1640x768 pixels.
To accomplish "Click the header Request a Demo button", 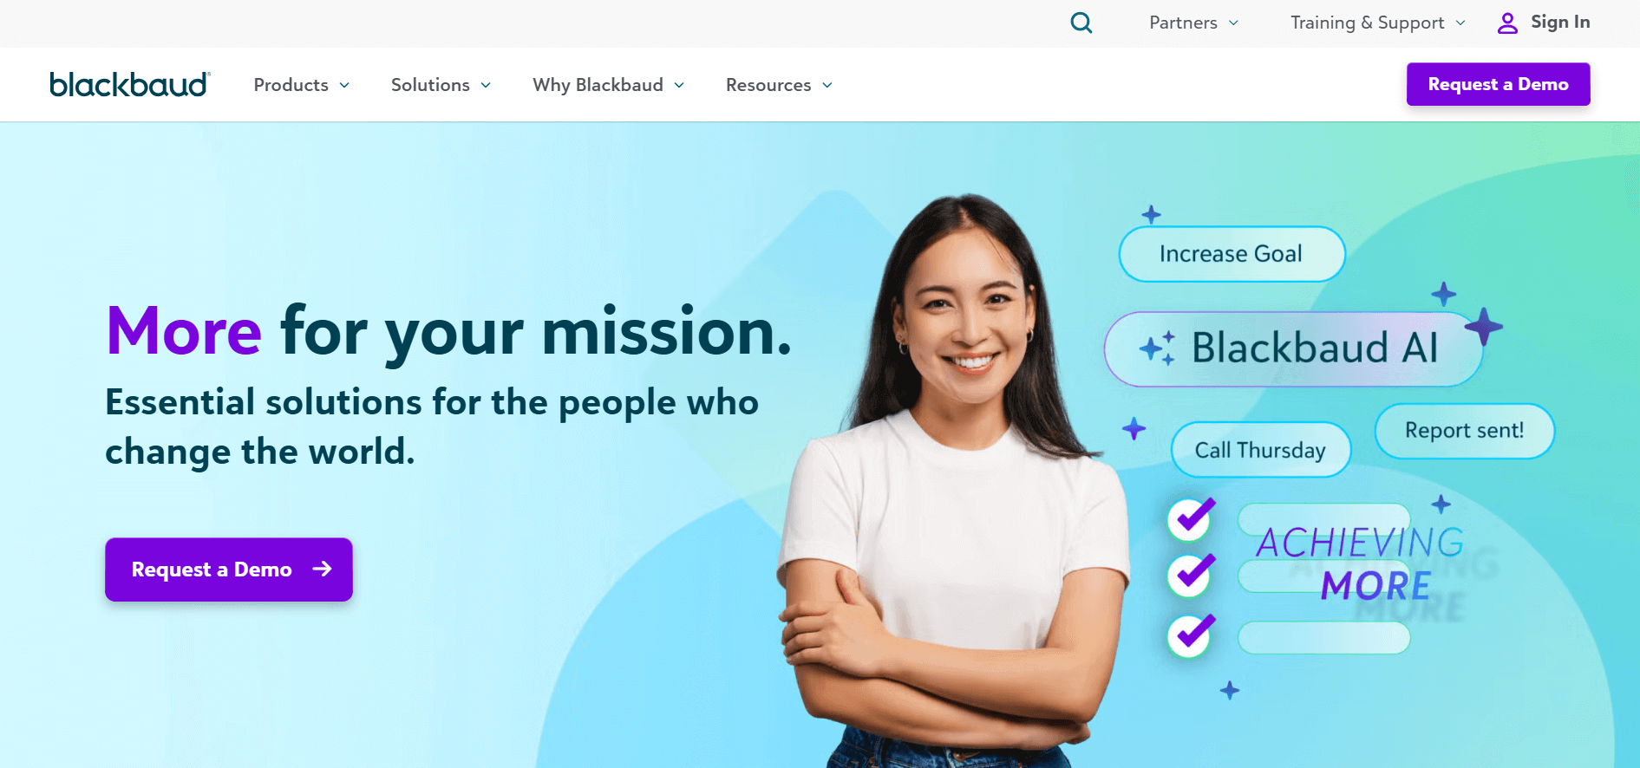I will coord(1498,84).
